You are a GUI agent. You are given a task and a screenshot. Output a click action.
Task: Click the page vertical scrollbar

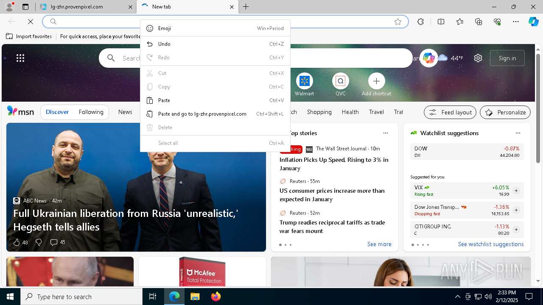point(538,108)
